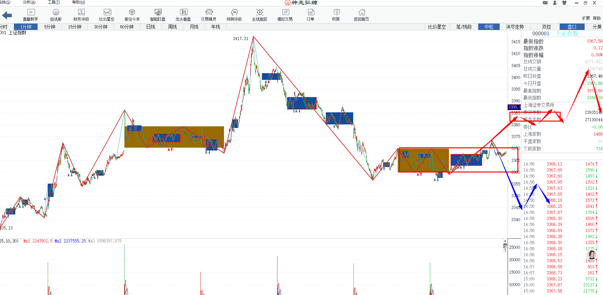
Task: Click the 扩展 button
Action: (x=586, y=18)
